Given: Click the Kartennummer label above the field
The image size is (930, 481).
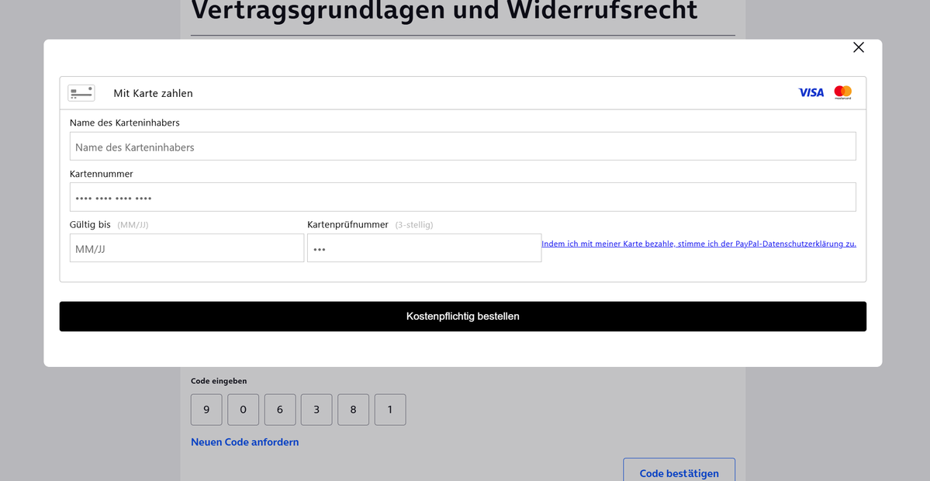Looking at the screenshot, I should pyautogui.click(x=102, y=174).
